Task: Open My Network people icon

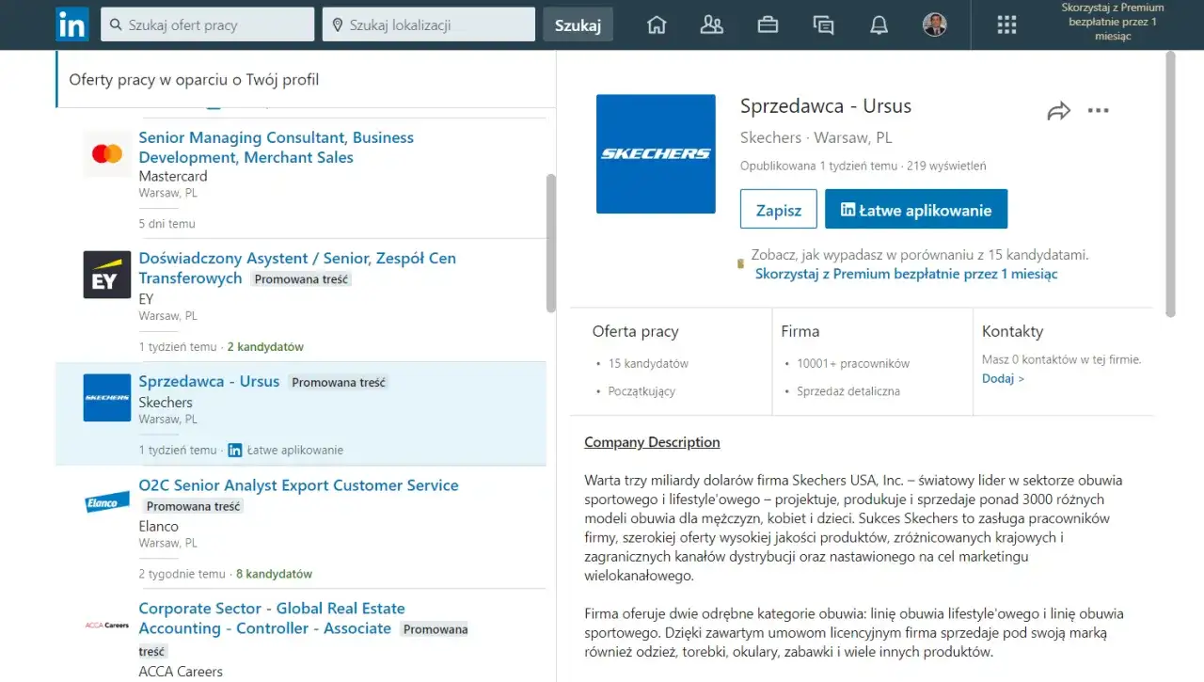Action: tap(711, 24)
